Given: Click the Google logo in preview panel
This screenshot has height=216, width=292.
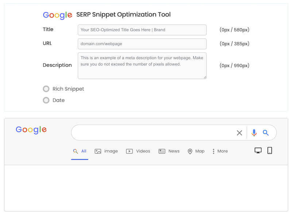Looking at the screenshot, I should [31, 130].
